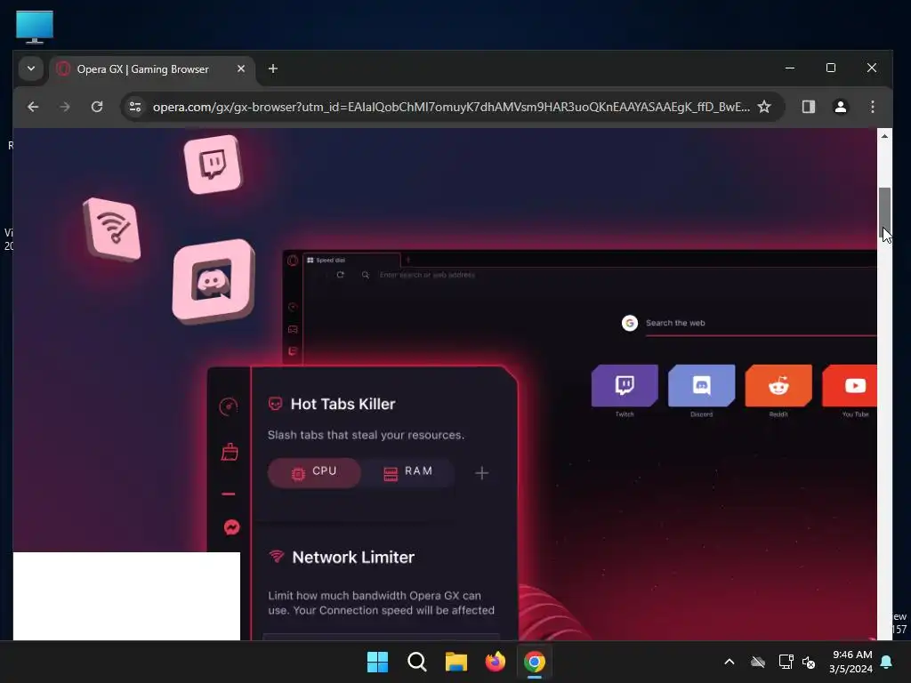Open the Windows Start menu
Viewport: 911px width, 683px height.
(377, 662)
